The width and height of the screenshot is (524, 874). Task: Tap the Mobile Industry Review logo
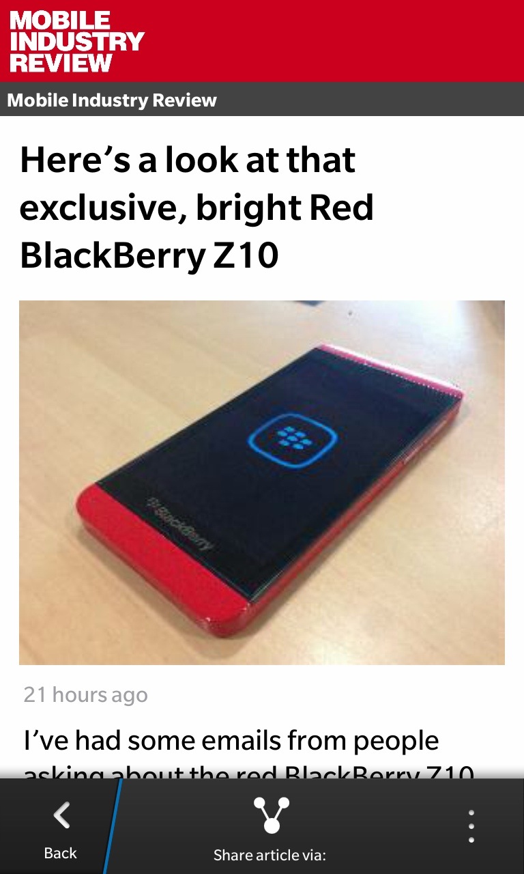click(76, 41)
